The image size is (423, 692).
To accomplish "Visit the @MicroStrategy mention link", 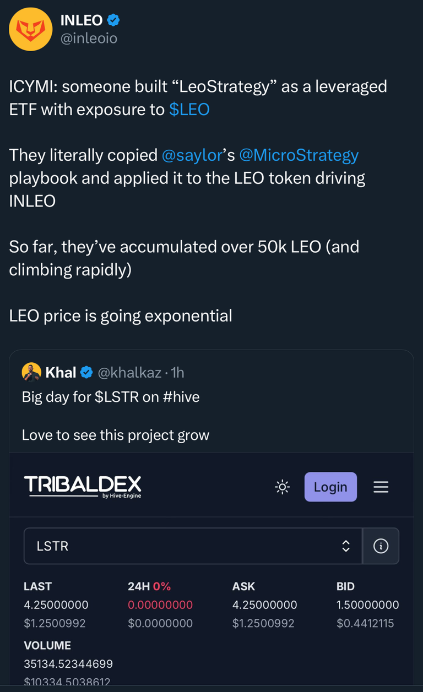I will [299, 155].
